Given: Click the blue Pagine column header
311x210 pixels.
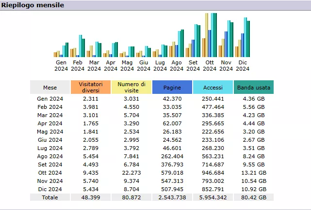Looking at the screenshot, I should [172, 87].
